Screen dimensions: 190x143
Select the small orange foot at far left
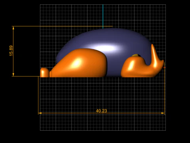coord(45,72)
